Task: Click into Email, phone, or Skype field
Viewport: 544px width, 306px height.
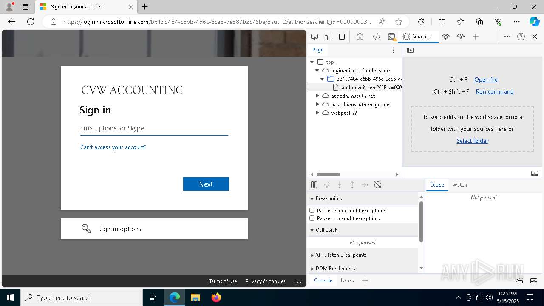Action: 154,128
